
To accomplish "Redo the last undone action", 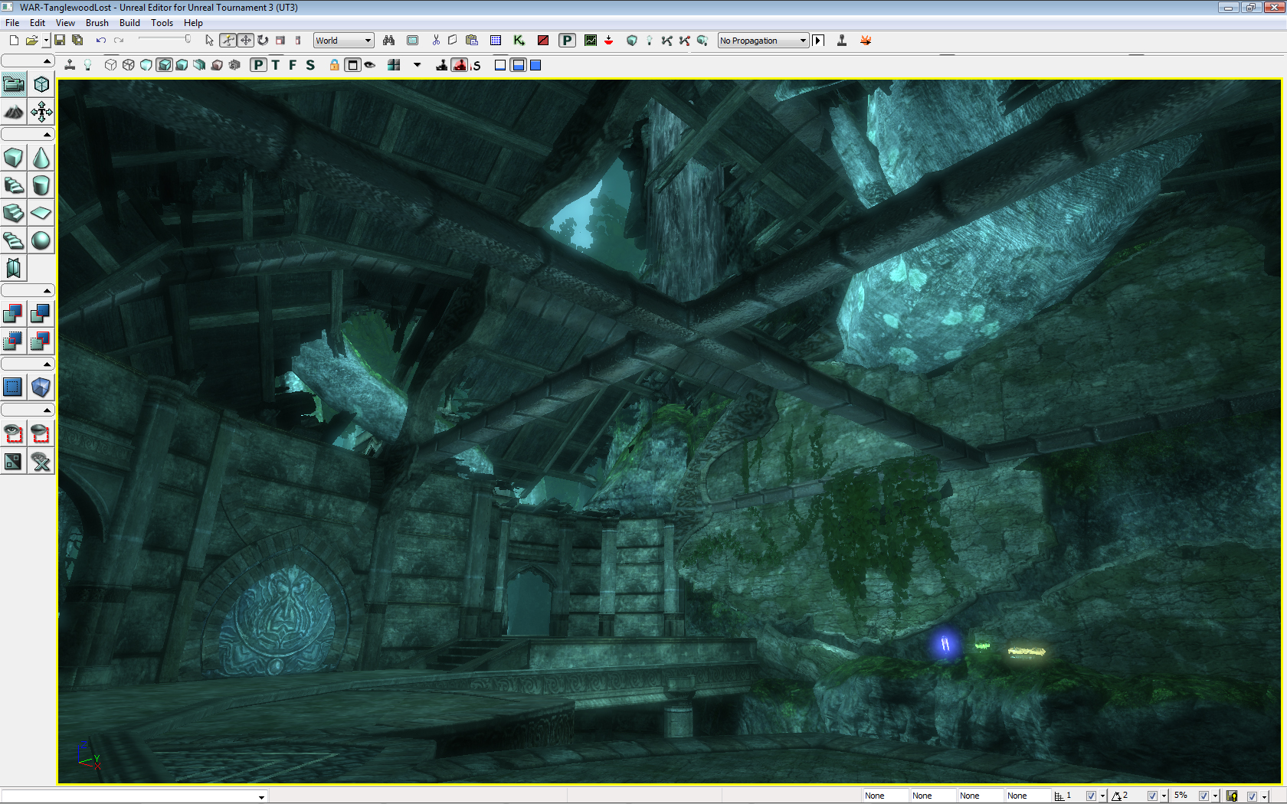I will point(119,41).
